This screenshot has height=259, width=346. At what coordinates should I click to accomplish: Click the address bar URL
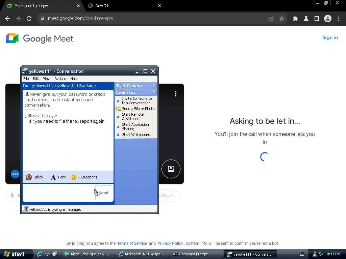80,19
